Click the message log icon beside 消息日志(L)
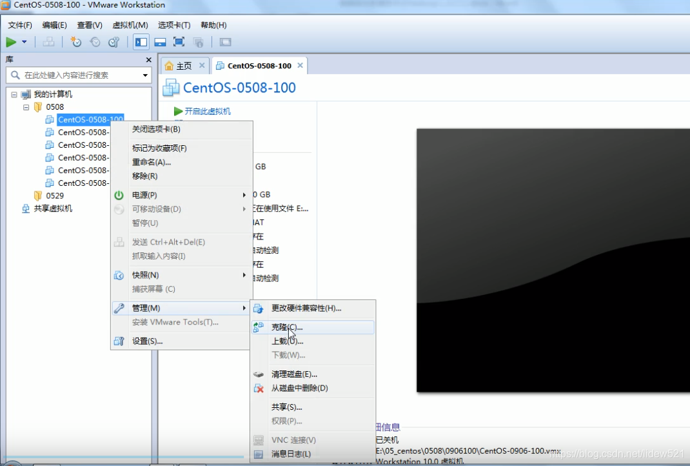 (x=259, y=454)
